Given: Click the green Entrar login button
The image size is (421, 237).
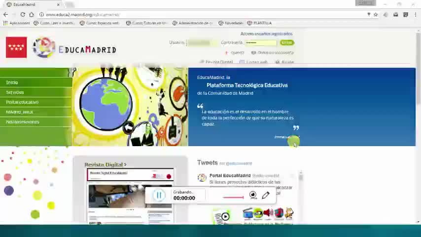Looking at the screenshot, I should coord(287,42).
